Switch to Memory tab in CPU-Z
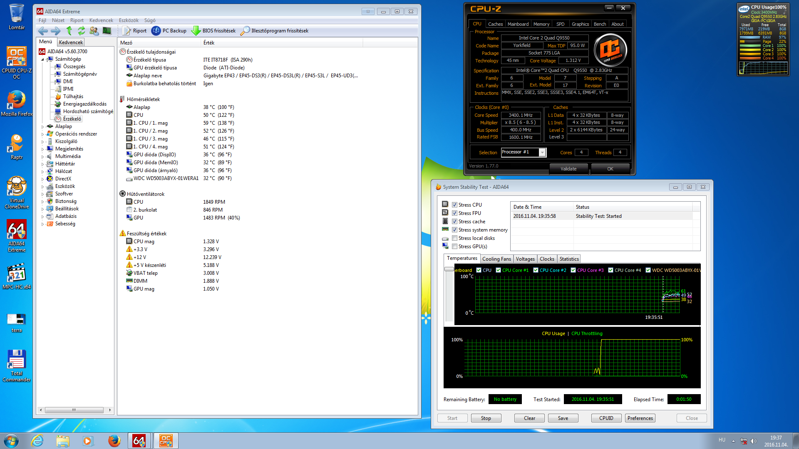799x449 pixels. pyautogui.click(x=541, y=24)
